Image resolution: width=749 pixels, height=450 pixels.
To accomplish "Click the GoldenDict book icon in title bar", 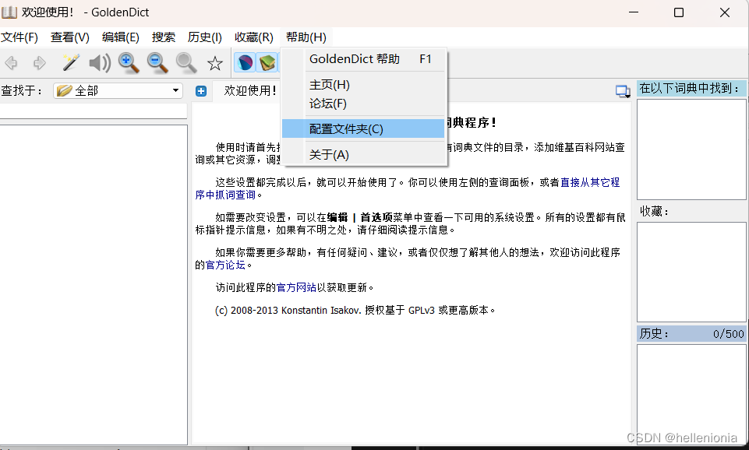I will (9, 12).
